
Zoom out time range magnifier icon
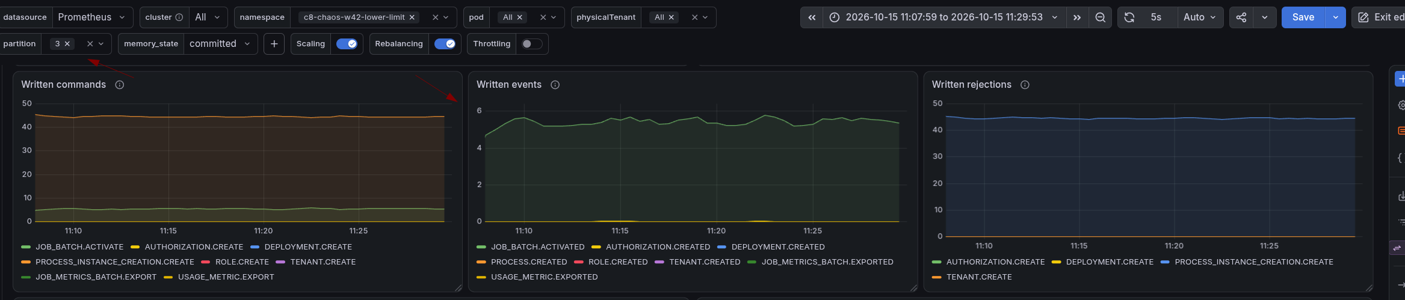[1100, 17]
